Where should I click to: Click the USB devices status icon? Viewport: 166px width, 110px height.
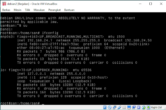coord(119,107)
